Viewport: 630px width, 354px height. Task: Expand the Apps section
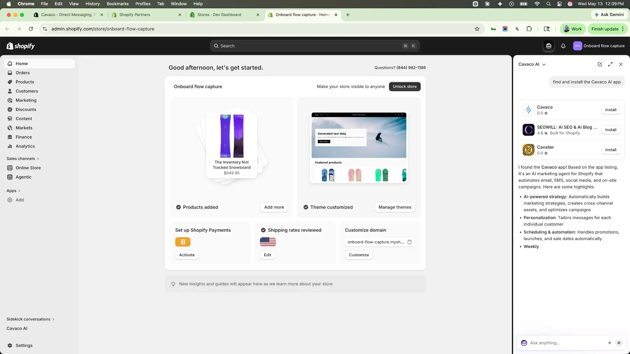click(14, 191)
